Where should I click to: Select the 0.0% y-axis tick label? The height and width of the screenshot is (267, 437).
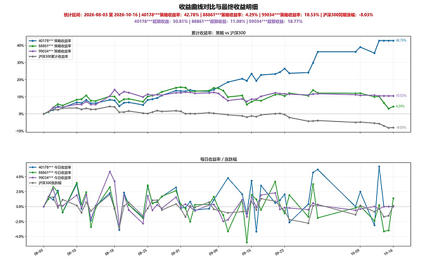click(20, 207)
